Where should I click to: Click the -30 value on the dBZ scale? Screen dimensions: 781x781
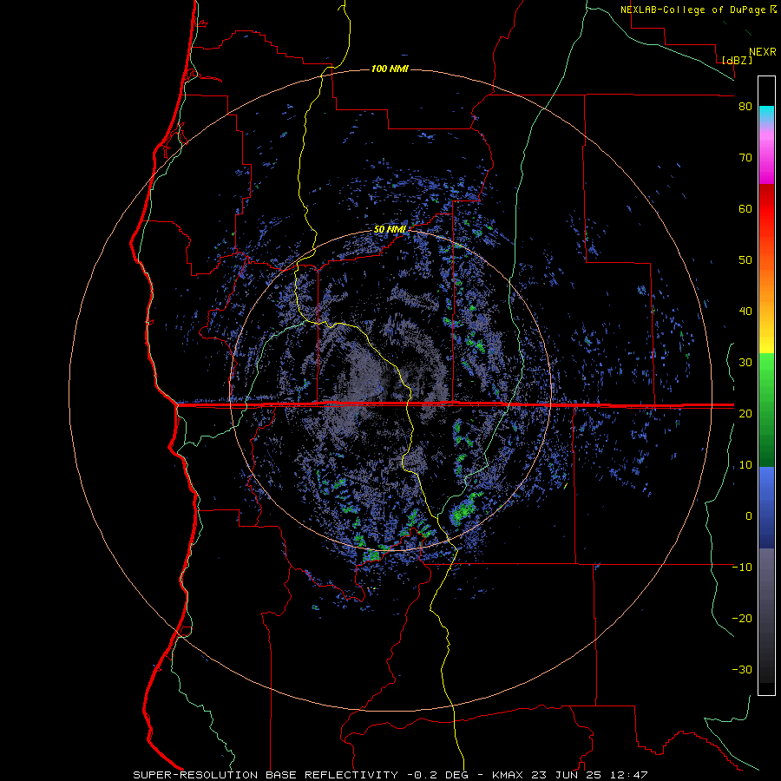(x=742, y=669)
